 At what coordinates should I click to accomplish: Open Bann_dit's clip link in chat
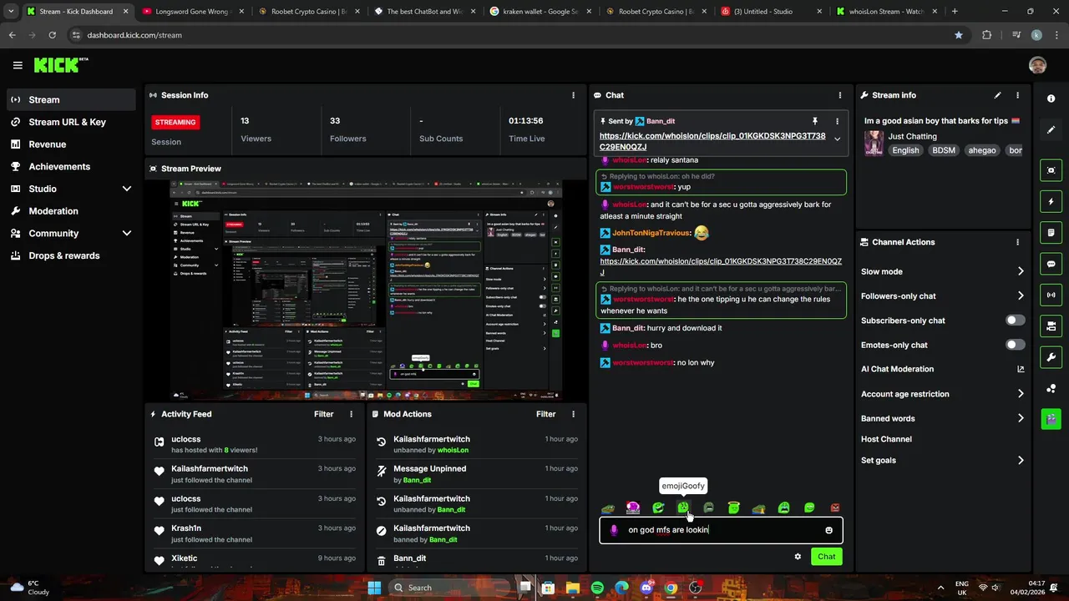721,266
